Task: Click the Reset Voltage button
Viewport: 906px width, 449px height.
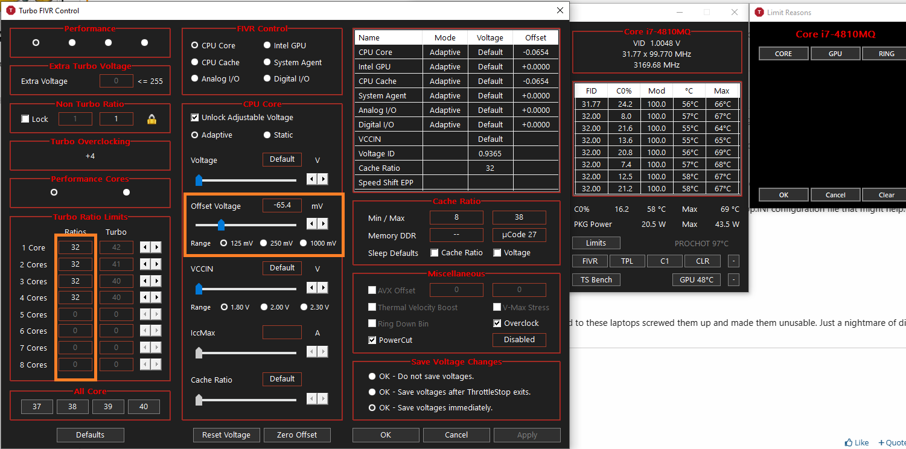Action: (x=226, y=435)
